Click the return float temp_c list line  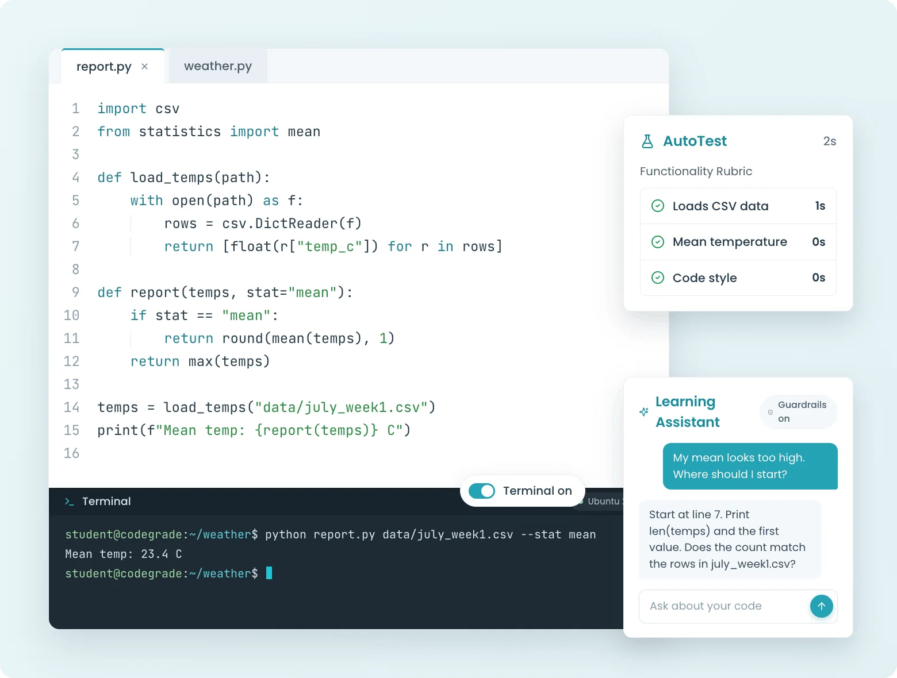point(333,246)
